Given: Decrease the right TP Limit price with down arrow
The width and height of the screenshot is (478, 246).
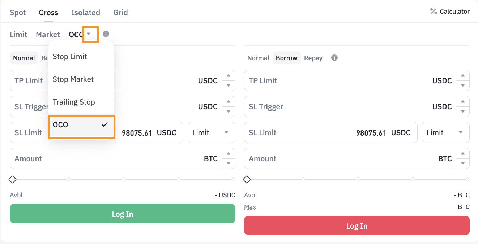Looking at the screenshot, I should pos(463,85).
